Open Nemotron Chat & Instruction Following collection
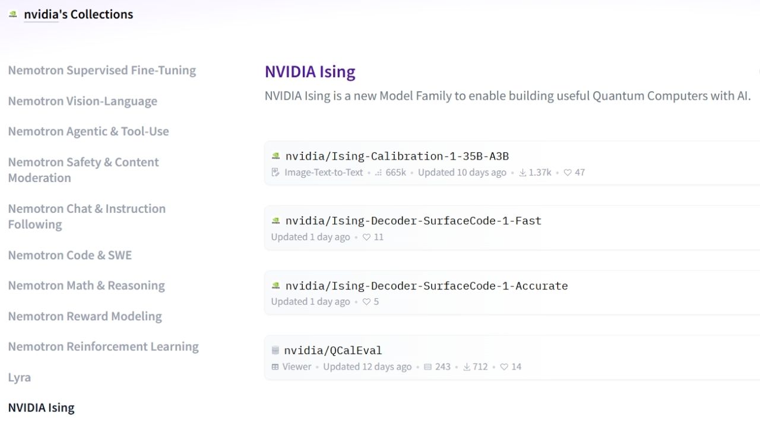Screen dimensions: 760x427 click(x=87, y=216)
